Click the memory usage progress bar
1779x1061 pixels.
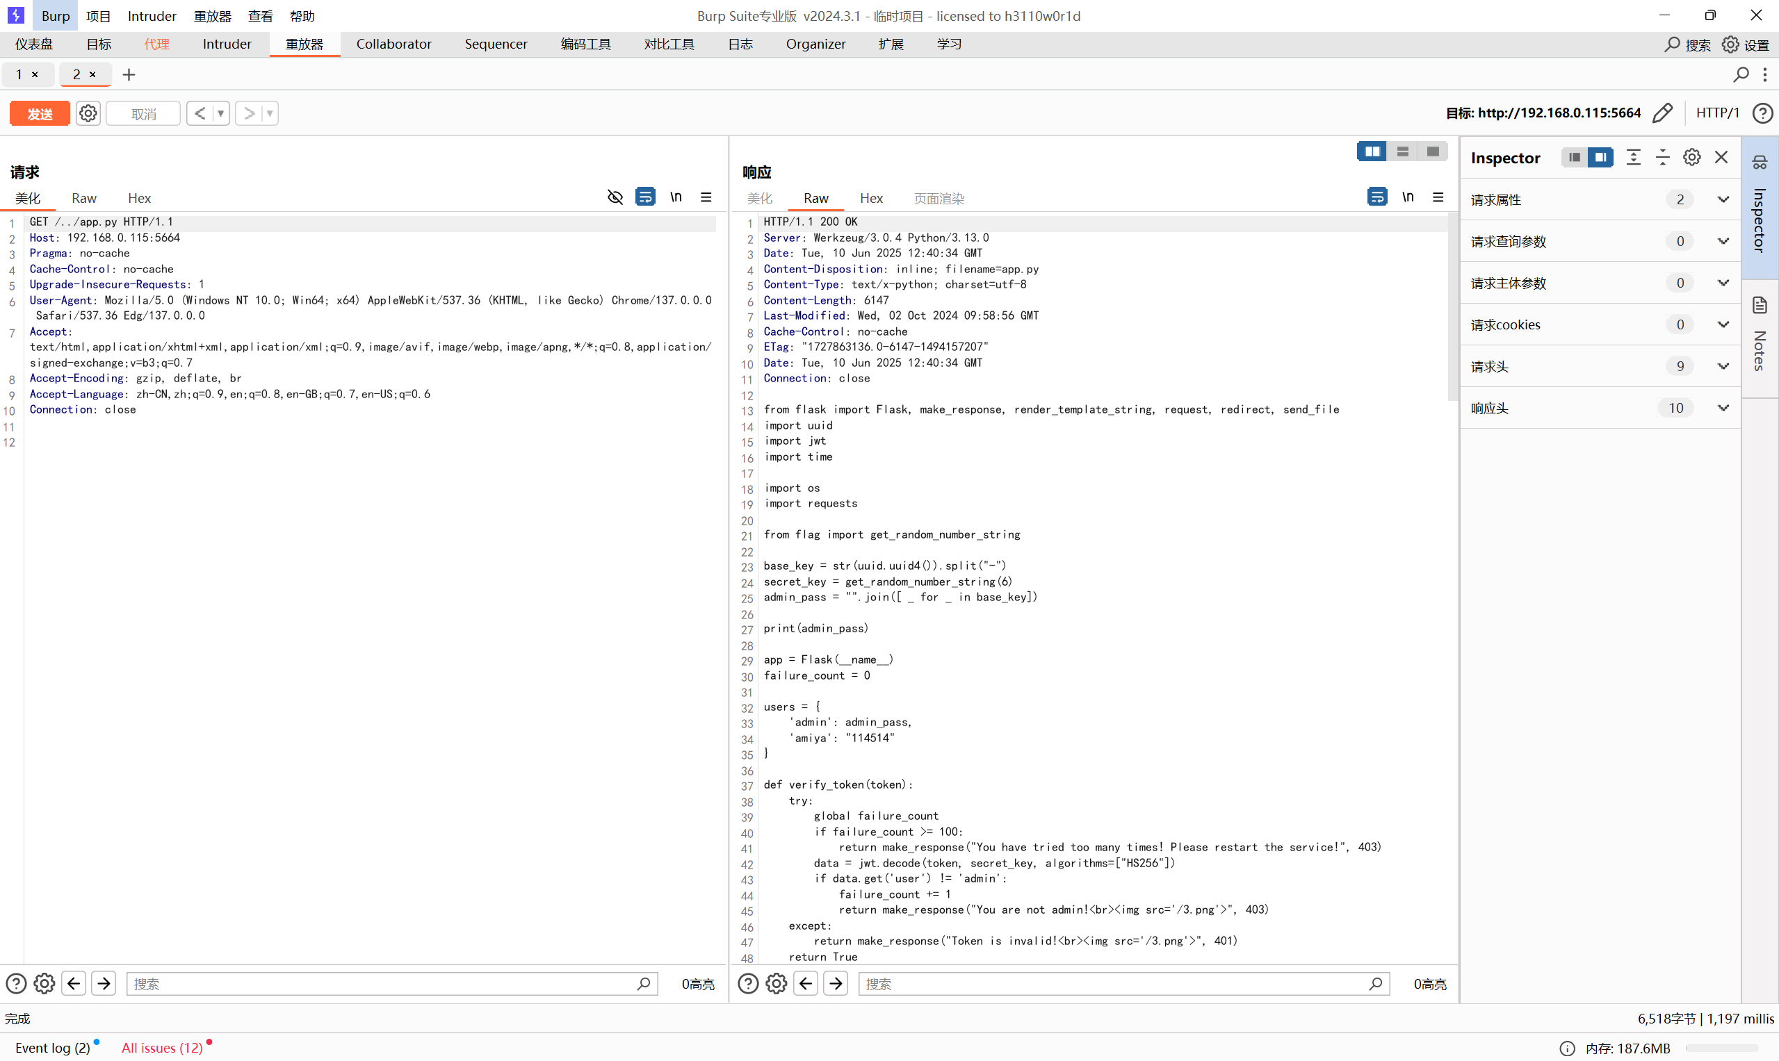(1722, 1048)
